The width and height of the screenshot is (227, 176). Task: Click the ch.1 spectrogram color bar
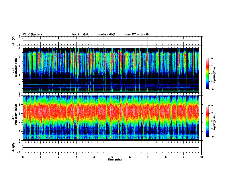coord(207,74)
